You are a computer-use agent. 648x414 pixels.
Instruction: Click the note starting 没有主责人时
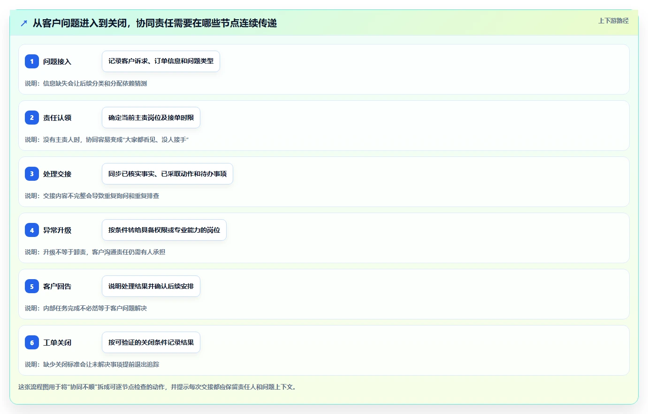(107, 140)
